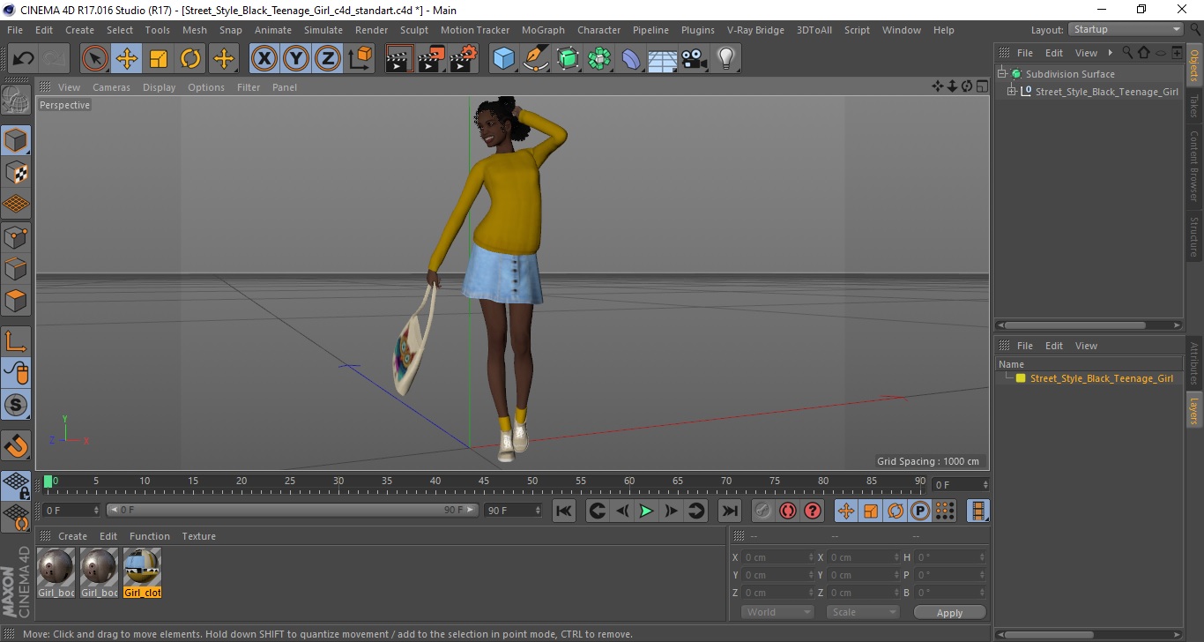Viewport: 1204px width, 642px height.
Task: Open the deformer Bend tool
Action: click(631, 59)
